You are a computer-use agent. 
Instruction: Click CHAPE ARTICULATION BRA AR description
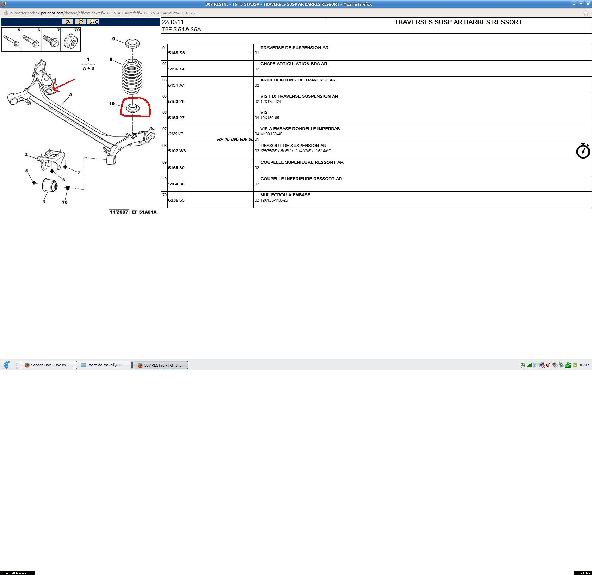294,64
